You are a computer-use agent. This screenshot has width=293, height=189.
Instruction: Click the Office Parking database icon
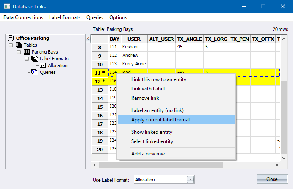tap(11, 38)
